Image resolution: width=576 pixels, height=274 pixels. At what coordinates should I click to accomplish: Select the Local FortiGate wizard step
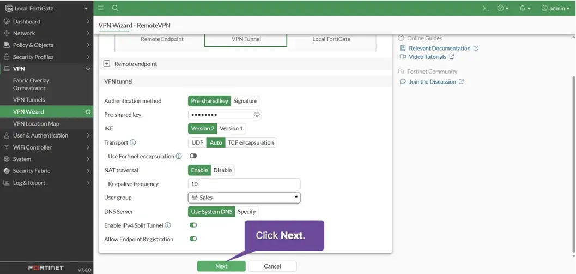[331, 39]
